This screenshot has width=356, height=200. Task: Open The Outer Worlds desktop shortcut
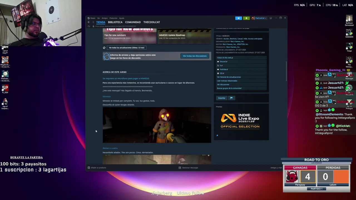click(x=5, y=76)
